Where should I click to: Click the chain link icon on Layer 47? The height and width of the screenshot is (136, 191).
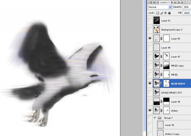(x=161, y=57)
